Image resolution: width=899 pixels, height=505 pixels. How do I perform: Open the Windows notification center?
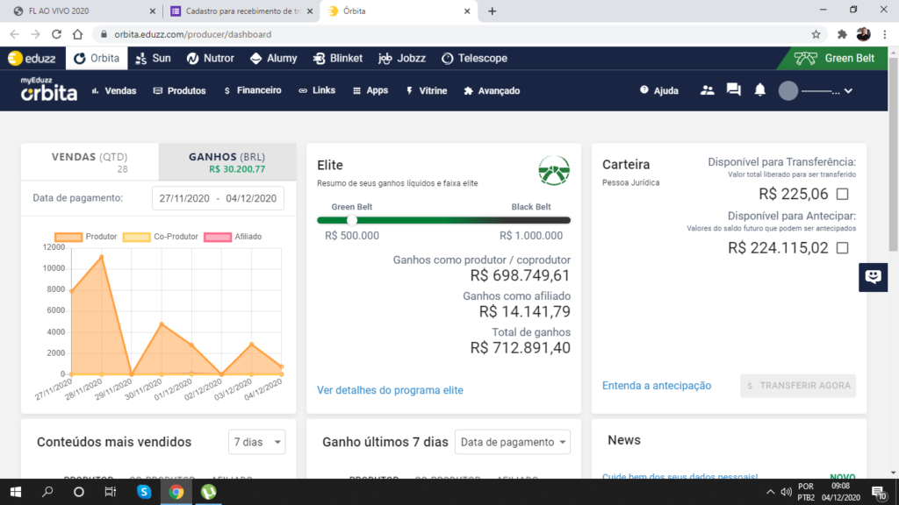coord(880,493)
